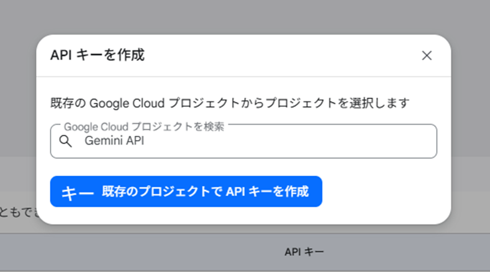The height and width of the screenshot is (272, 490).
Task: Click the 既存の Google Cloud プロジェクト description text
Action: [230, 103]
